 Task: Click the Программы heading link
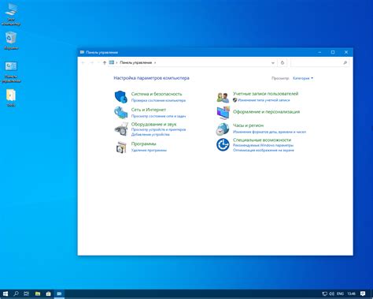(143, 144)
